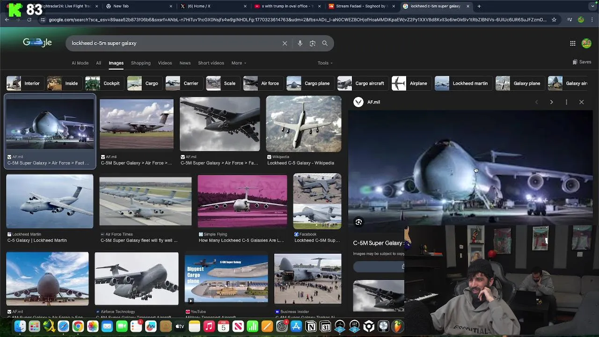Viewport: 599px width, 337px height.
Task: Expand the Tools dropdown
Action: pos(325,63)
